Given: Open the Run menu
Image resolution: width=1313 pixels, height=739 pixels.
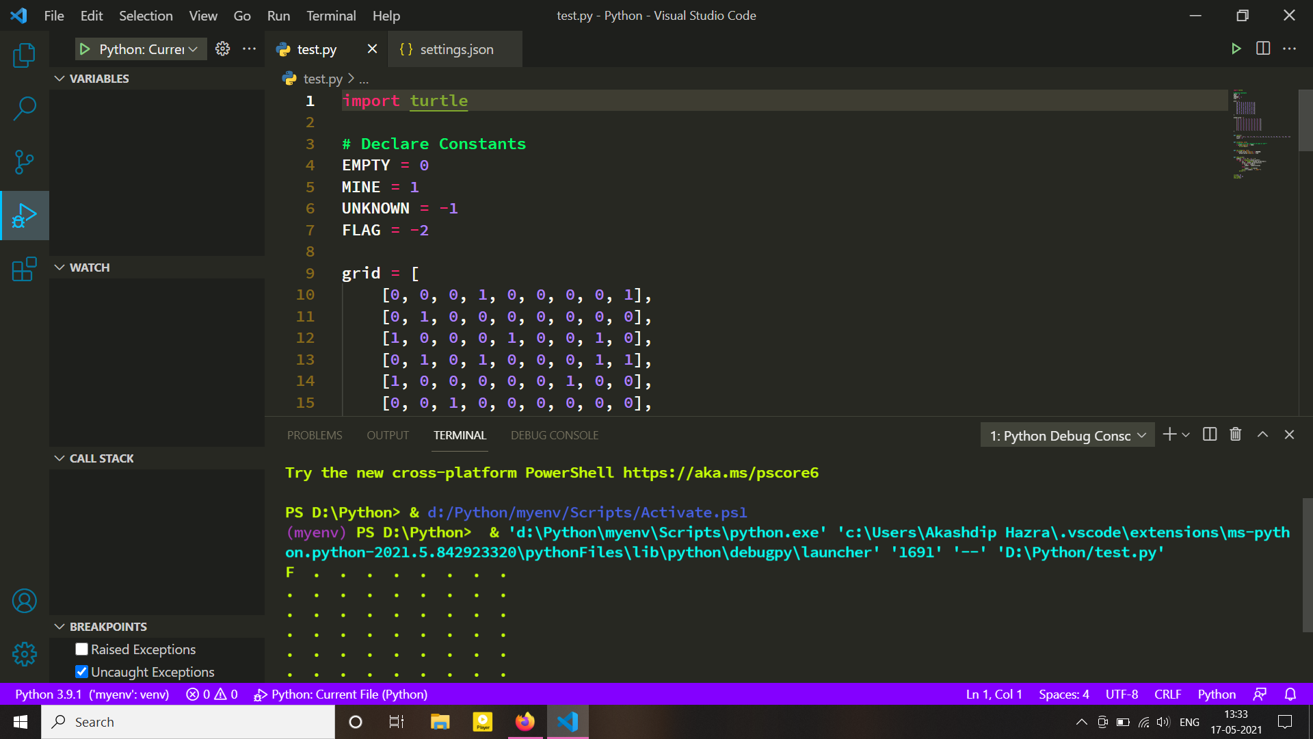Looking at the screenshot, I should click(x=278, y=15).
